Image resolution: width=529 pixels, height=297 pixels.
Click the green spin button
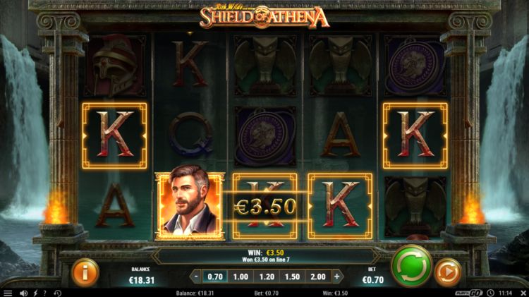pos(412,267)
